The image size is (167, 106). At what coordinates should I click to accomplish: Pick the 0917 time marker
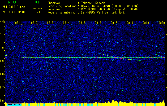[114, 23]
